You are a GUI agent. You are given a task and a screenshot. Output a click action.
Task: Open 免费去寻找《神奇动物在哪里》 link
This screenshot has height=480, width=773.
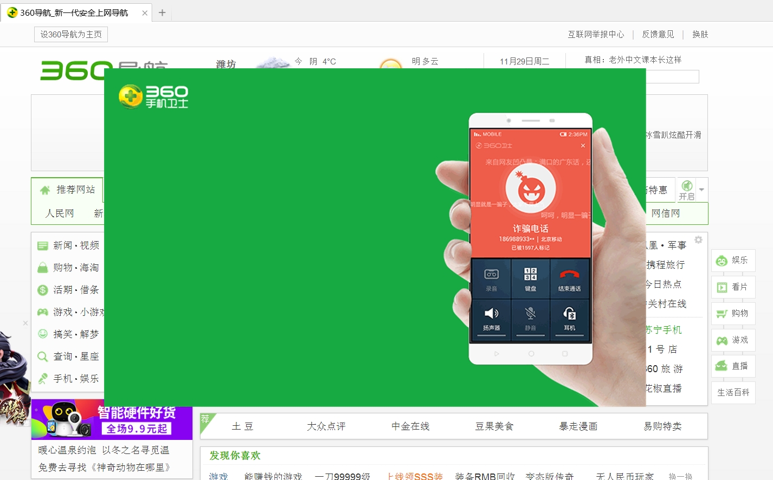pyautogui.click(x=105, y=468)
